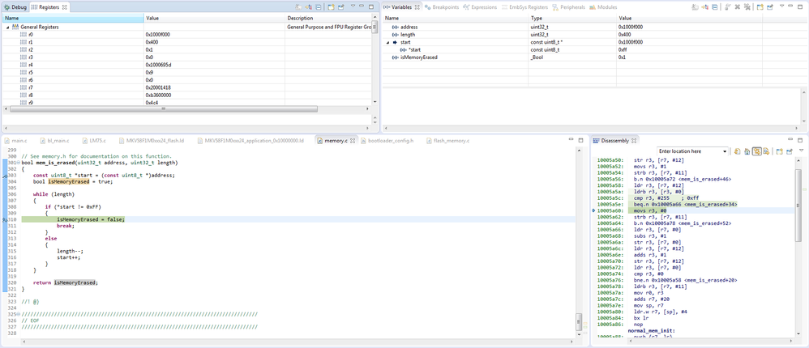
Task: Click Description column header in Registers view
Action: point(328,19)
